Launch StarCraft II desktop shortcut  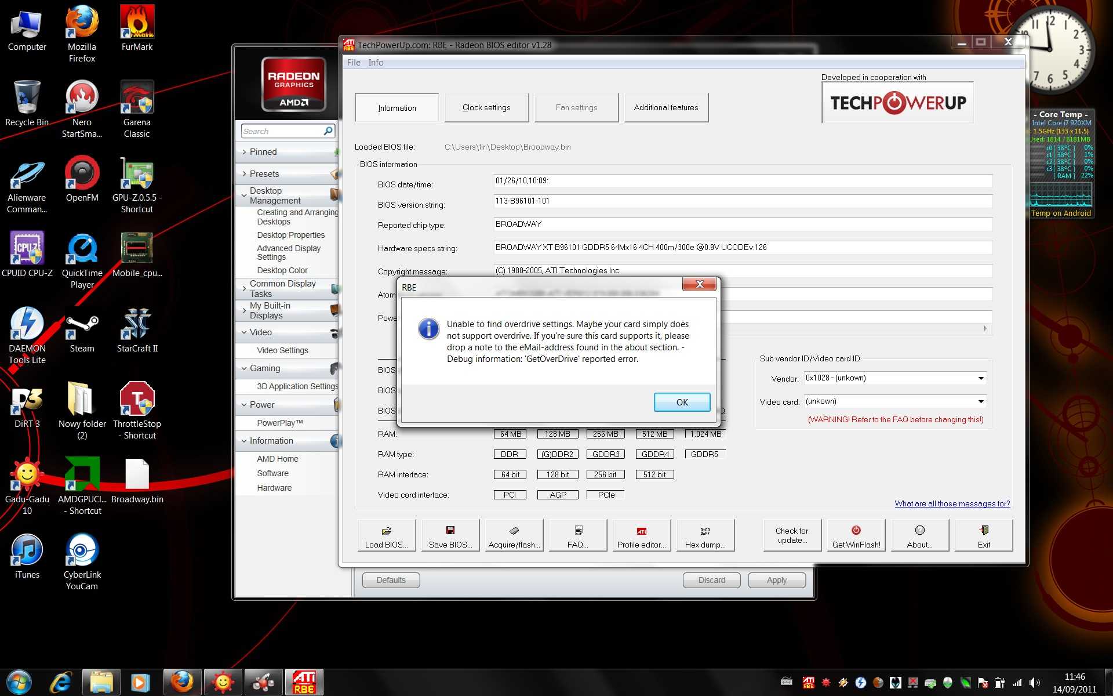click(137, 329)
